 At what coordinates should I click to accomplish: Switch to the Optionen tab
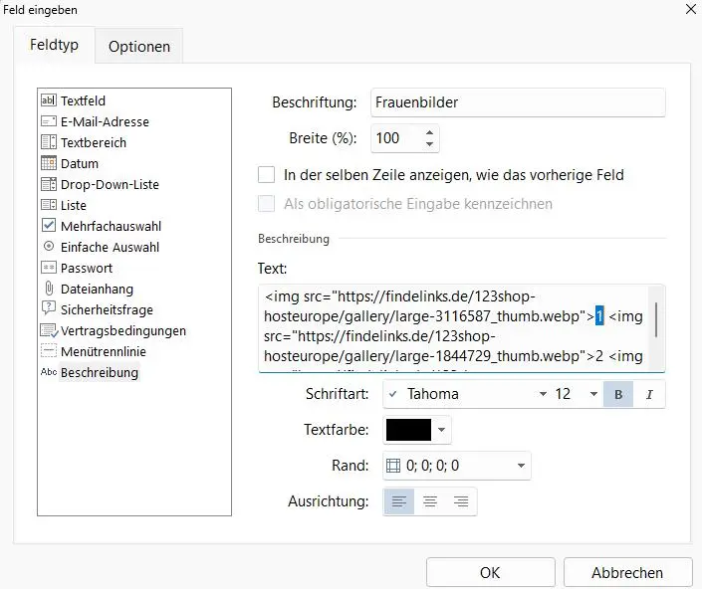(x=139, y=46)
